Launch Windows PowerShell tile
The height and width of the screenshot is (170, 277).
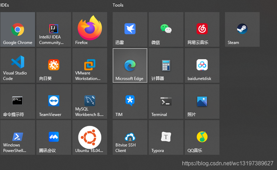[18, 137]
